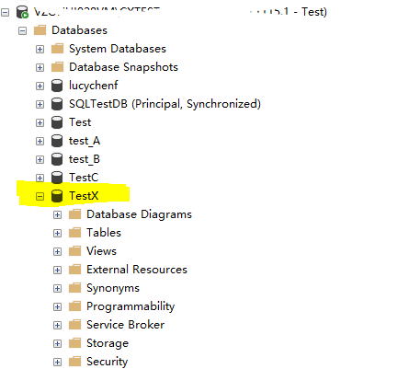Click the Tables folder icon

point(74,233)
